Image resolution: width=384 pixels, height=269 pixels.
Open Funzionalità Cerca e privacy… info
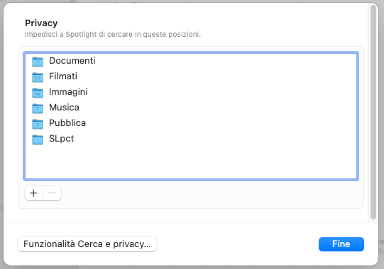[x=87, y=244]
